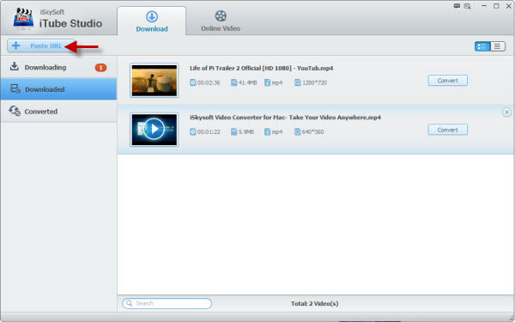Select the Life of Pi Trailer file name

point(262,69)
